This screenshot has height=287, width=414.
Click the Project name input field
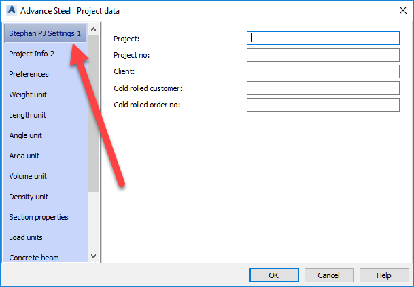pyautogui.click(x=323, y=38)
